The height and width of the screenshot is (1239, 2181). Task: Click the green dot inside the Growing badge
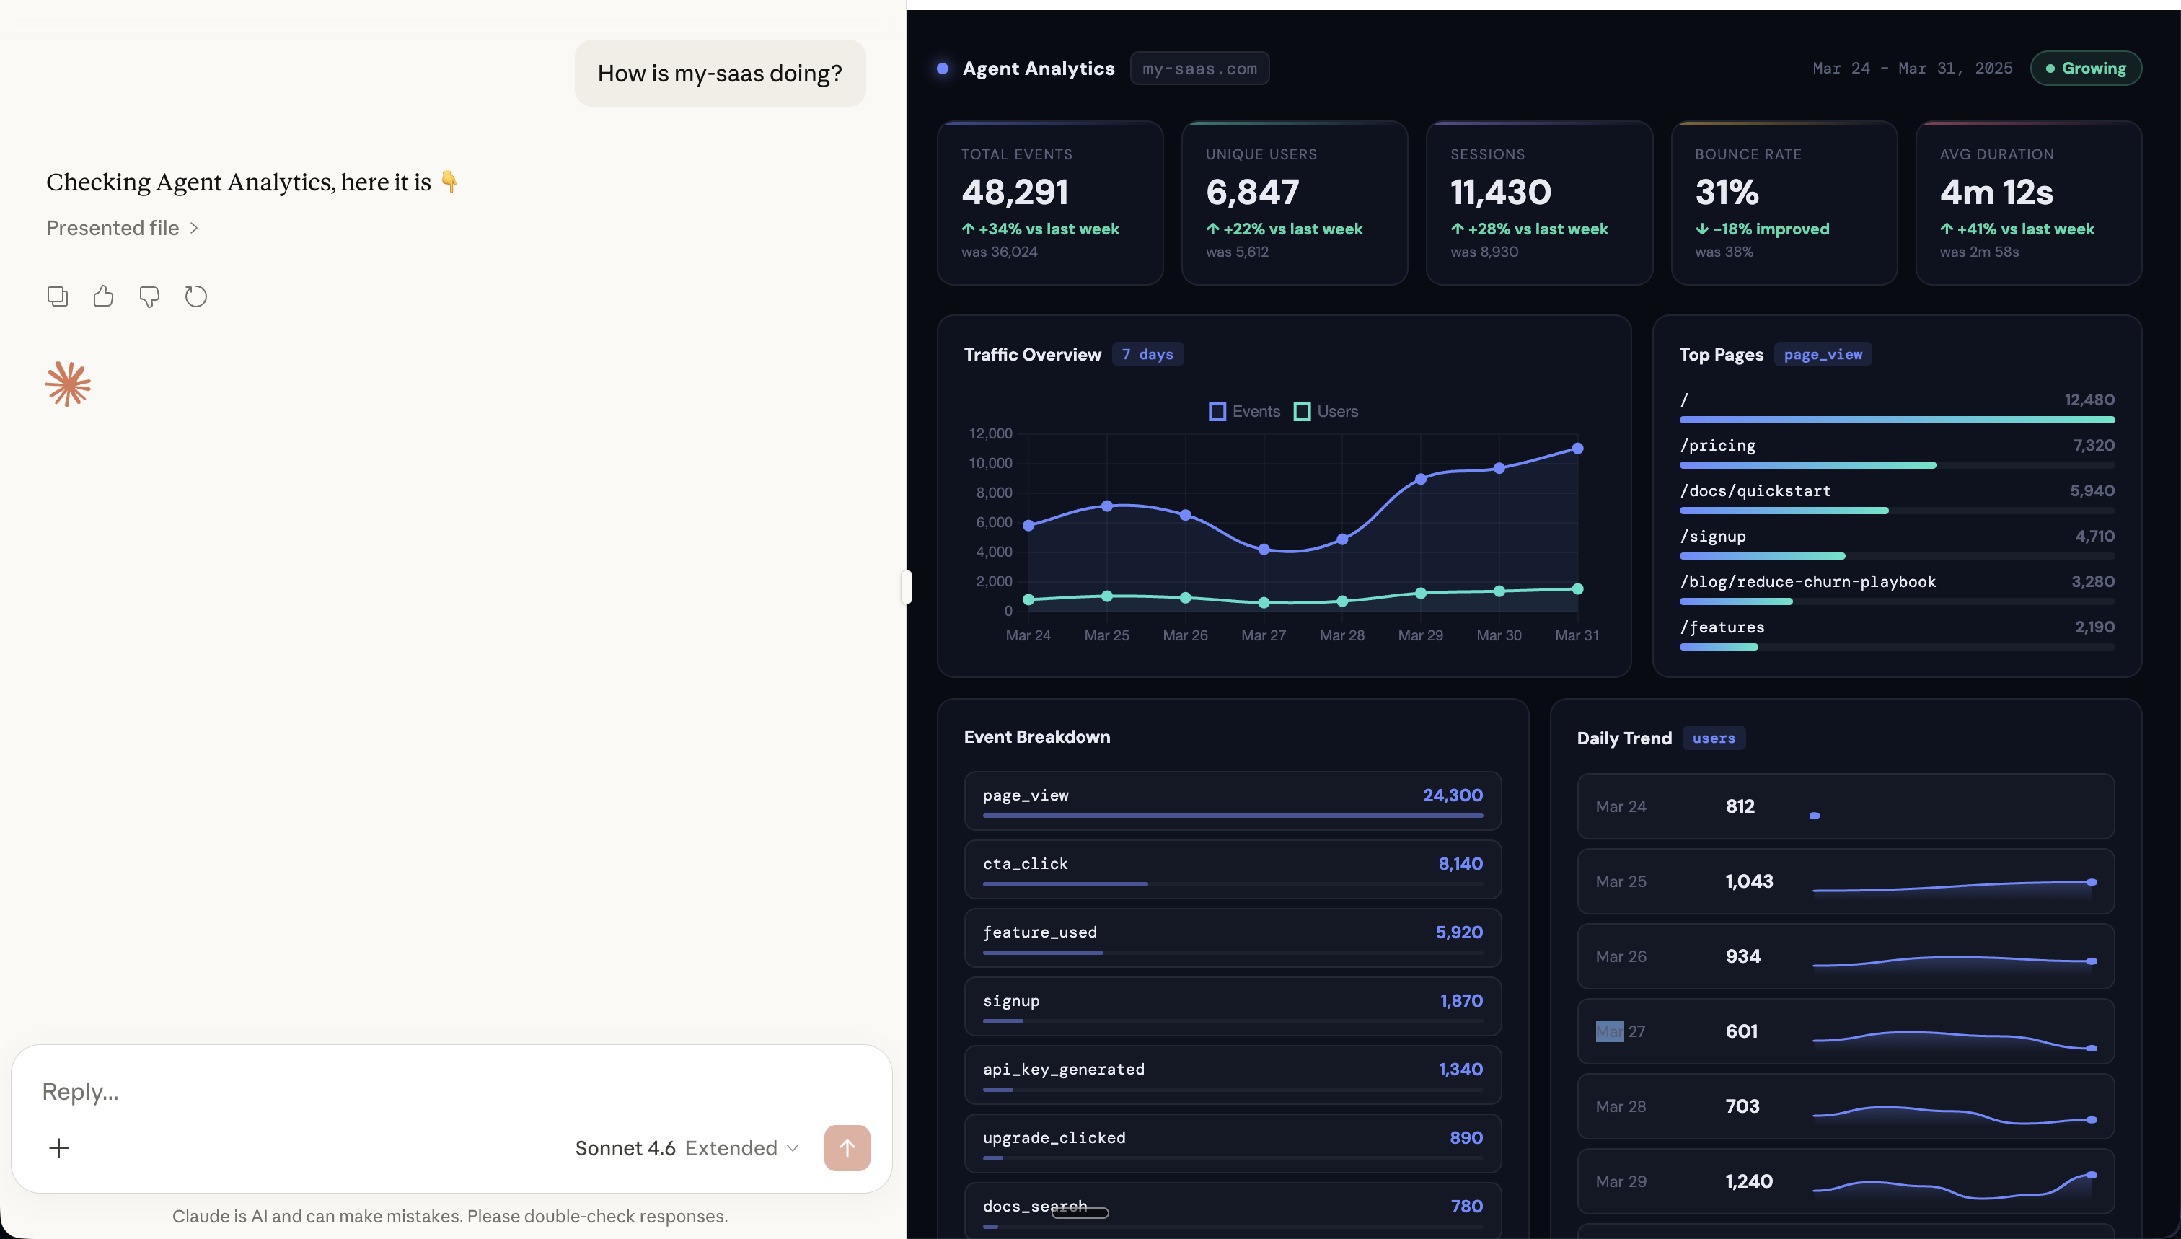[x=2050, y=68]
